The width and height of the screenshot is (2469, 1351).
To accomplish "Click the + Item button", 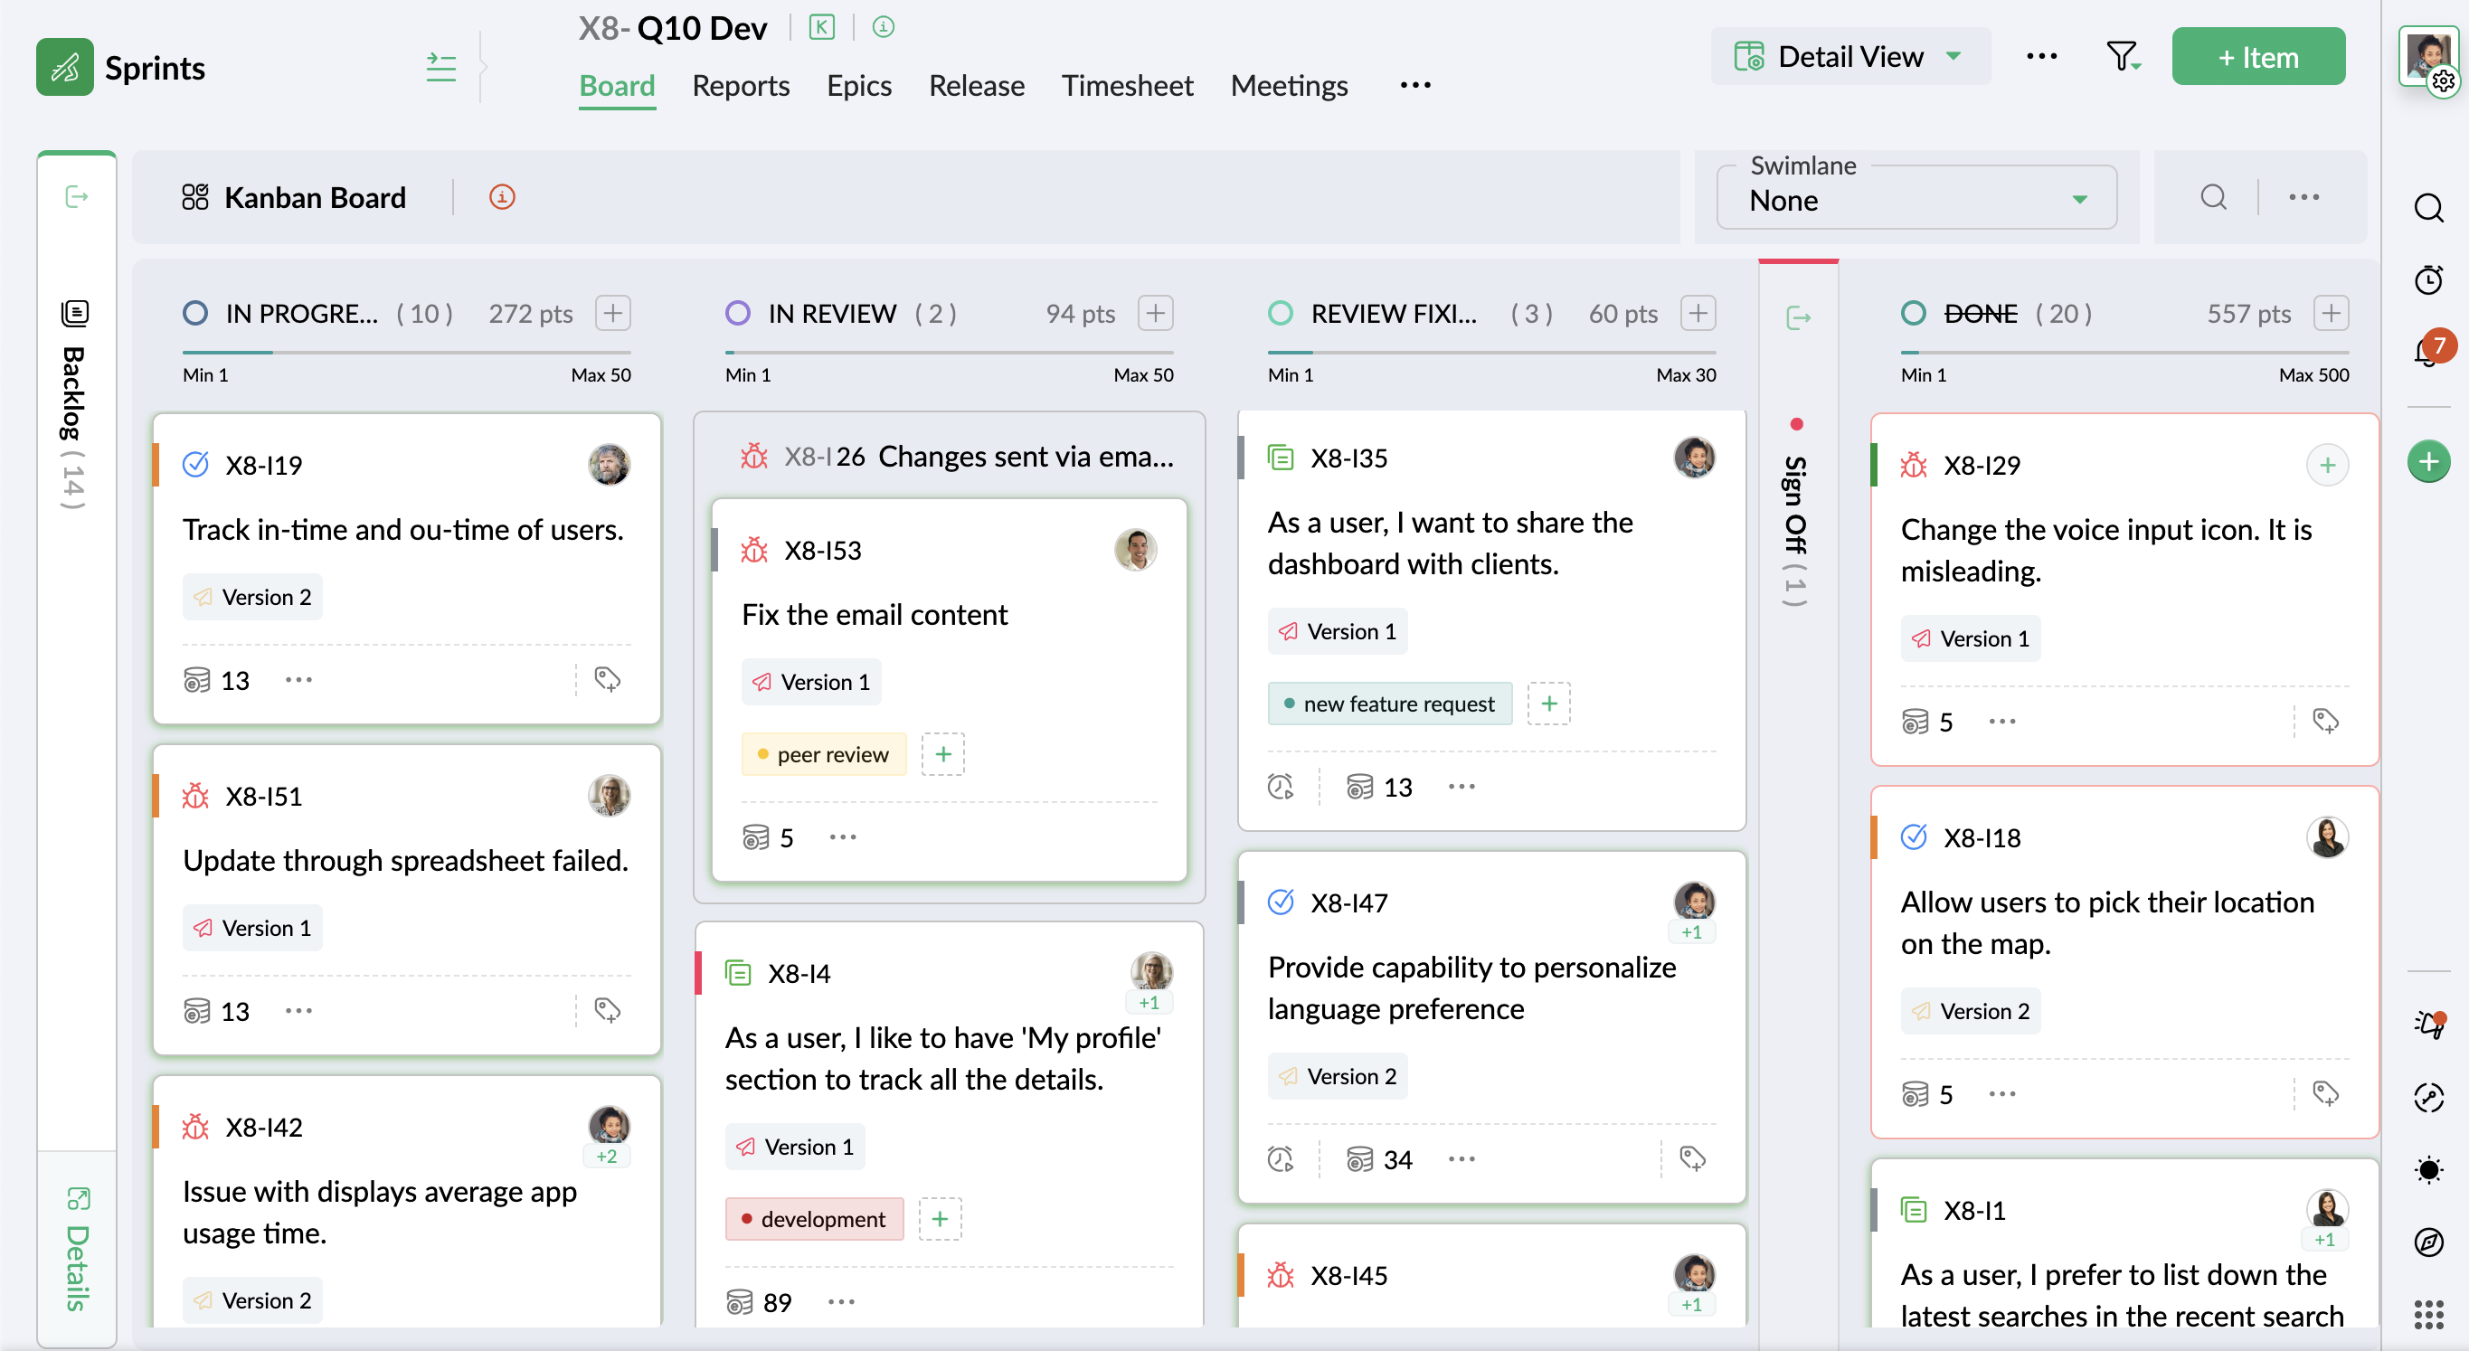I will click(x=2257, y=58).
